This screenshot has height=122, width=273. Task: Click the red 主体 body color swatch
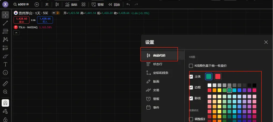(x=218, y=76)
